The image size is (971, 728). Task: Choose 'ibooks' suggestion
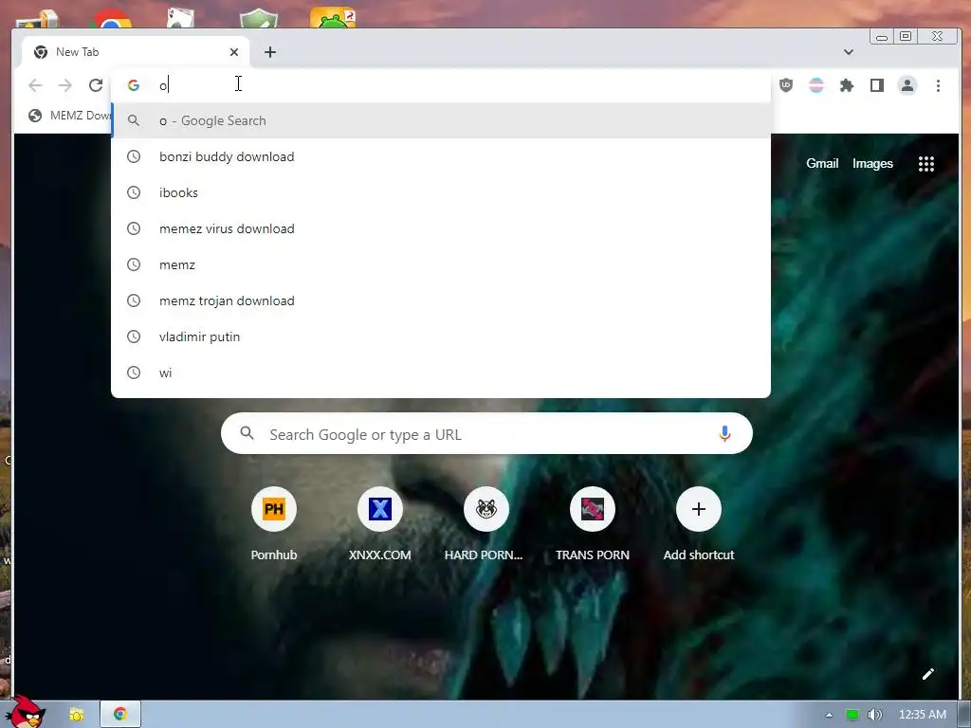(x=441, y=192)
